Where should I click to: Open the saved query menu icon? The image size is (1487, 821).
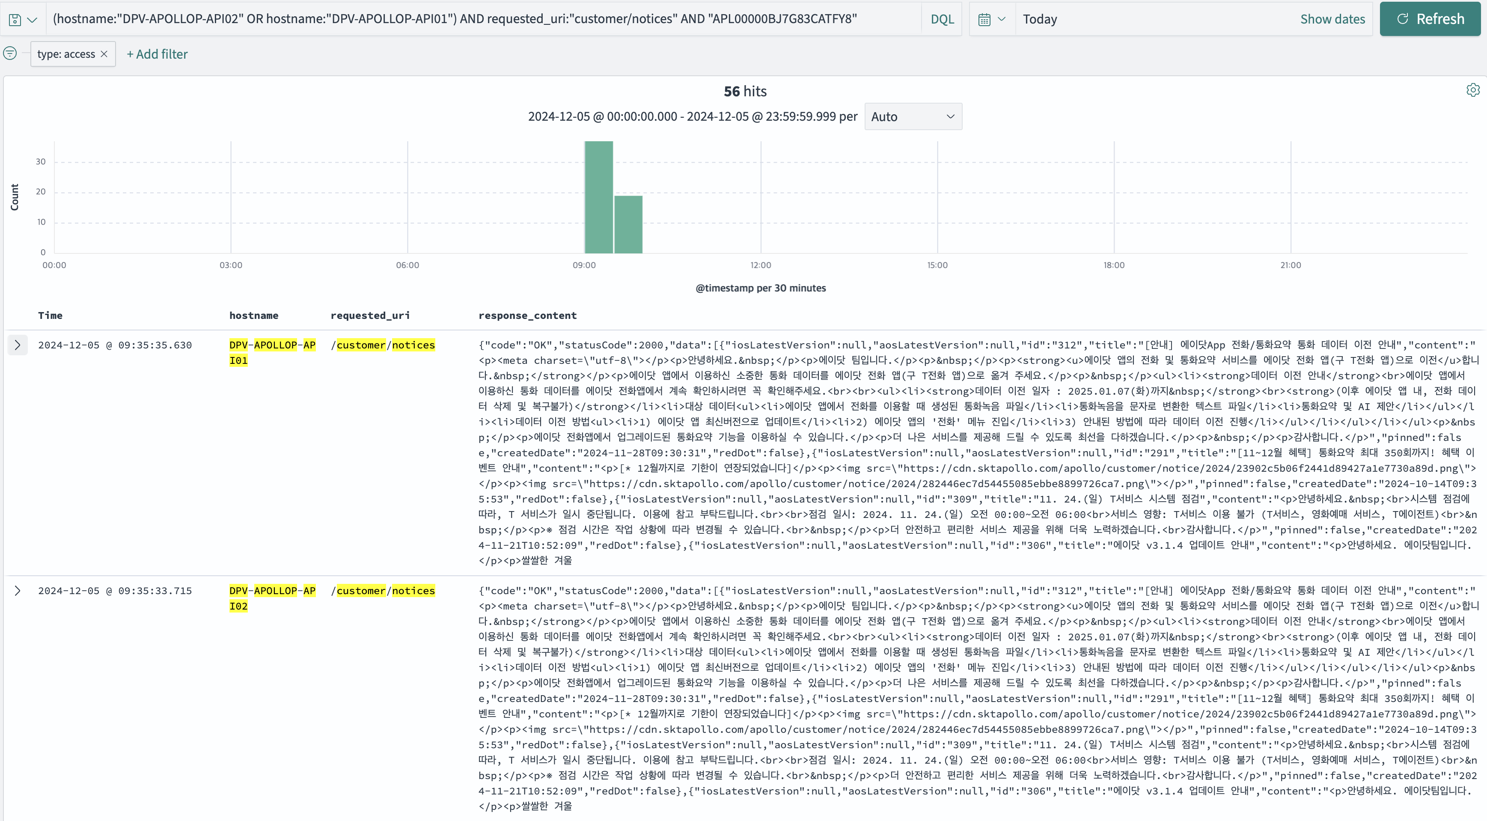click(x=23, y=20)
